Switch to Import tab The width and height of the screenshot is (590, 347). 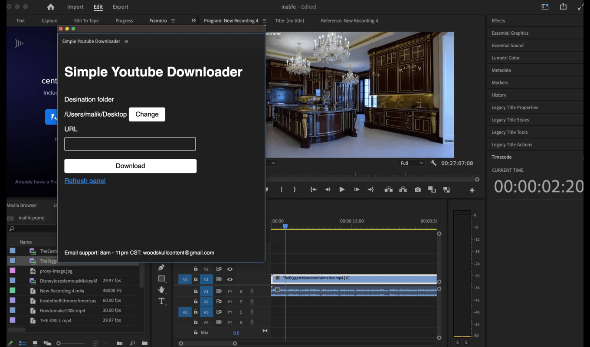(75, 7)
